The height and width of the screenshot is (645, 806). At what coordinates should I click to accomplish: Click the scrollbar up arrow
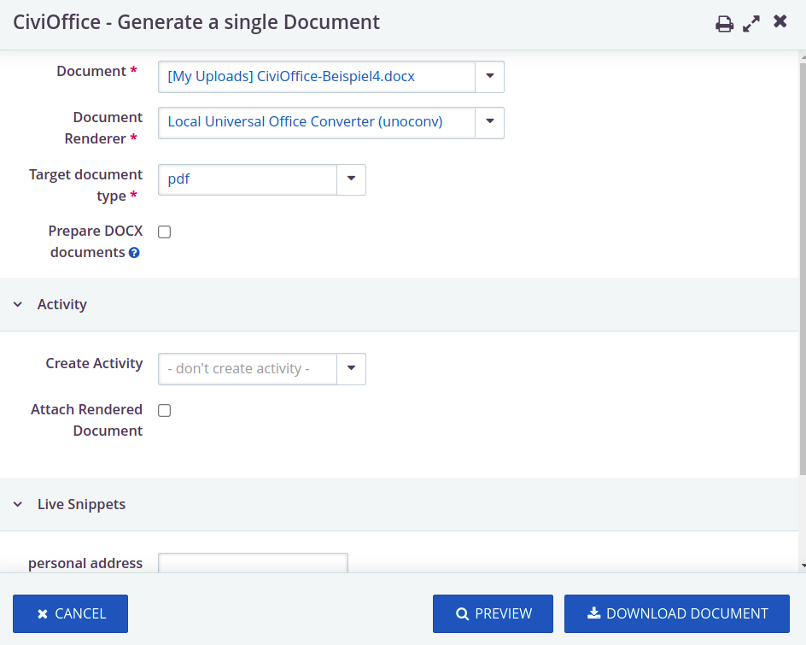(803, 56)
